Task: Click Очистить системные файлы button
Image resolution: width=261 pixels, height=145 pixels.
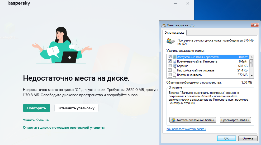Action: [x=193, y=120]
